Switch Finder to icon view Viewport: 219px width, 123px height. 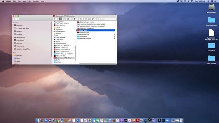coord(54,19)
